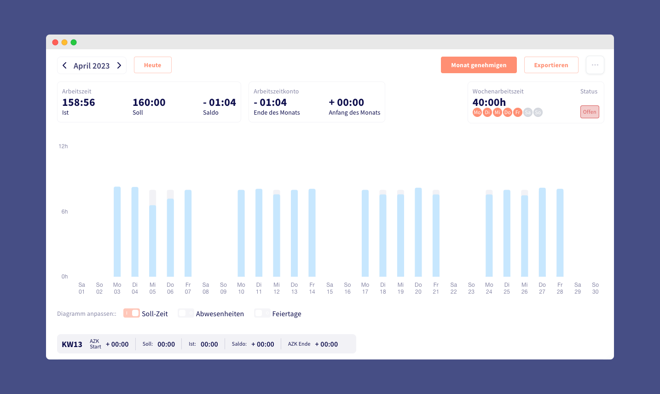Select the bar for Do 20

[x=418, y=232]
